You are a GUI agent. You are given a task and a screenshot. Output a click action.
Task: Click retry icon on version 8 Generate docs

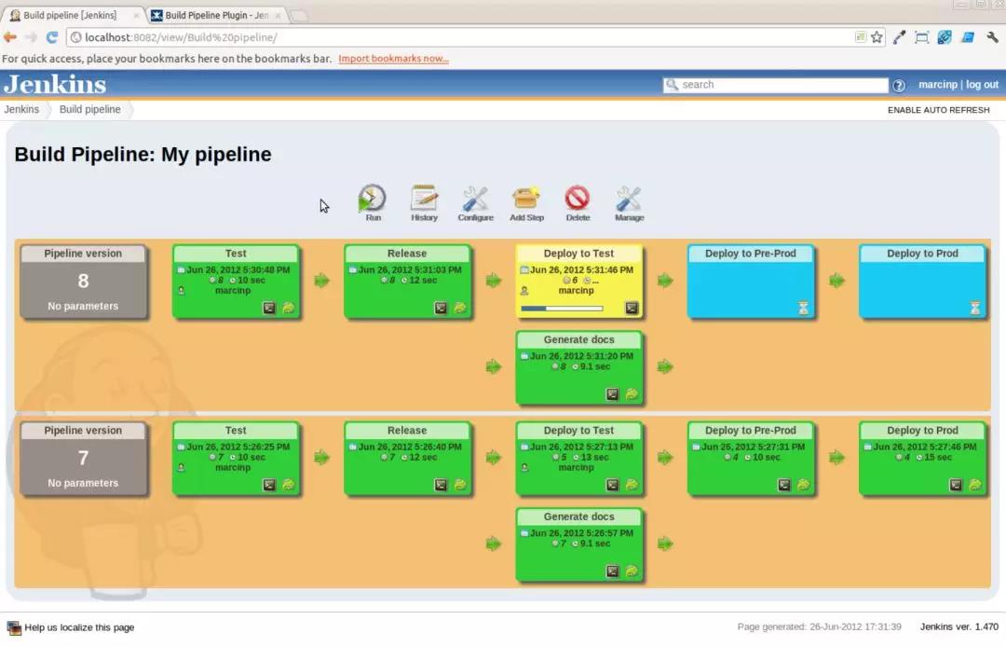pos(632,394)
